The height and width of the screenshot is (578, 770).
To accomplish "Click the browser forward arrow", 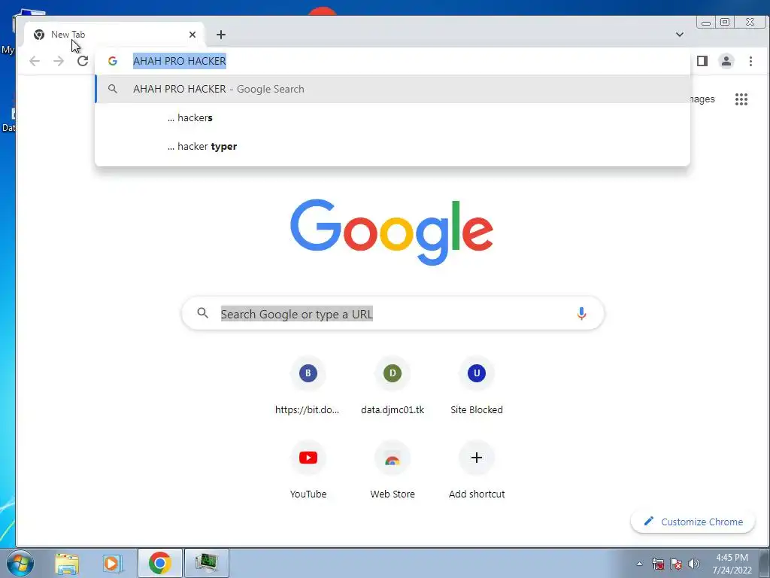I will [x=59, y=61].
